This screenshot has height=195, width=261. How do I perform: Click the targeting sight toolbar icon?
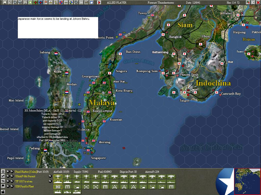(x=76, y=2)
